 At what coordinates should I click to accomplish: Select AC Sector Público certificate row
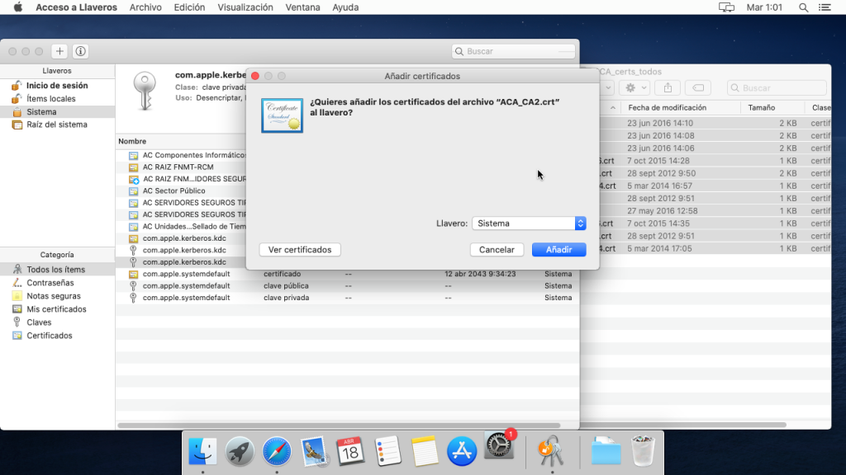[x=181, y=190]
